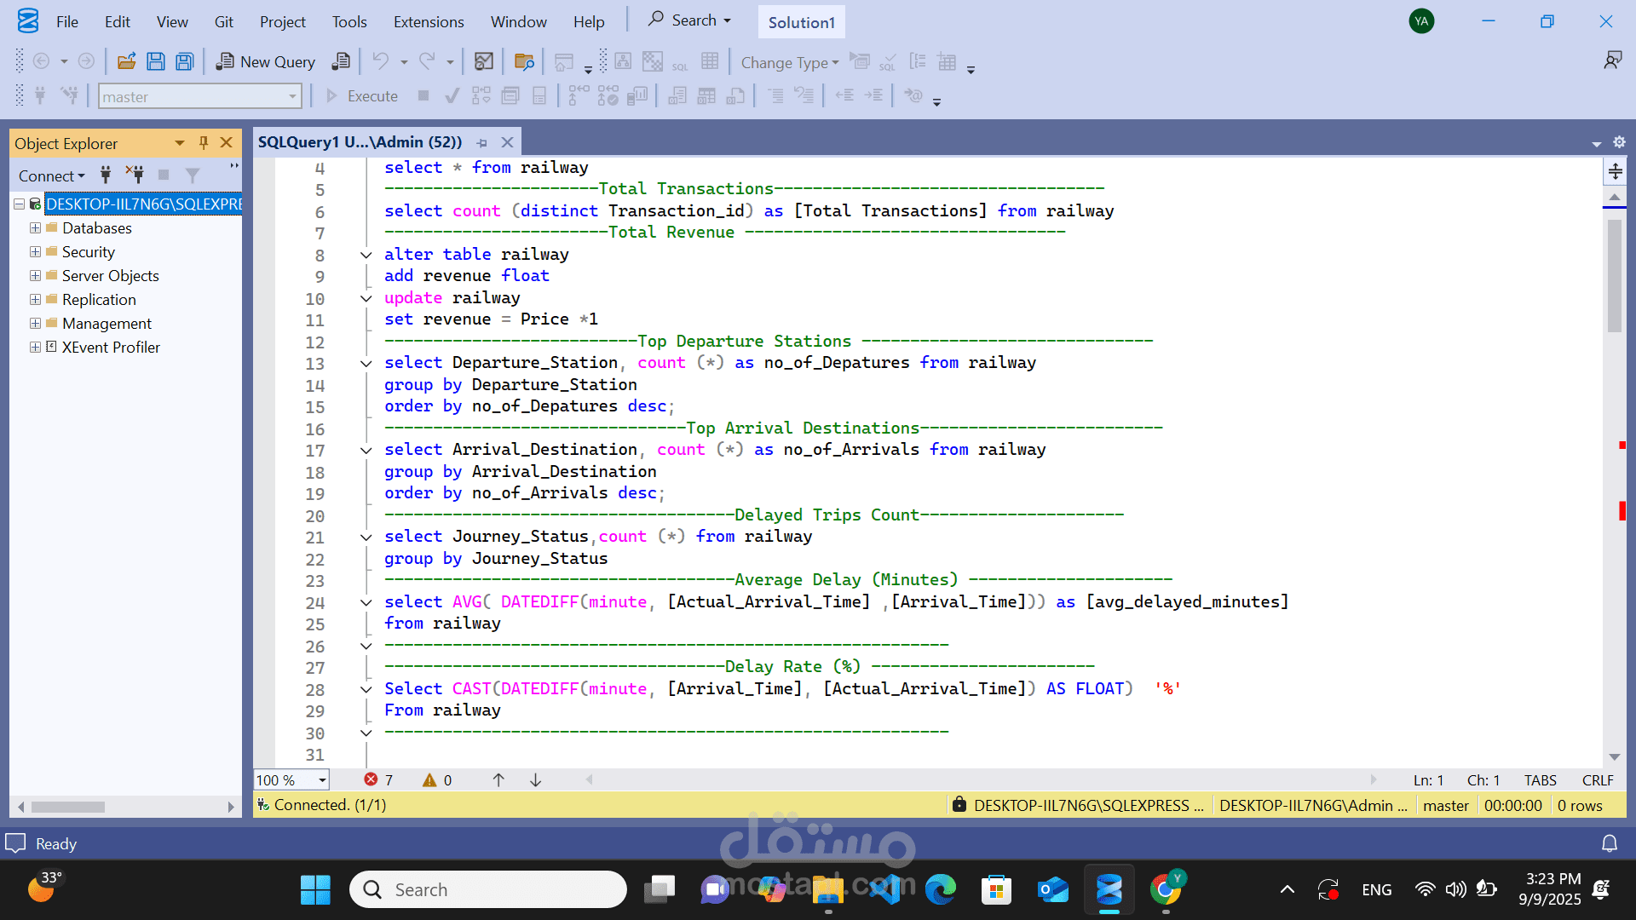Click the Connect Object Explorer plug icon
The image size is (1636, 920).
point(106,175)
